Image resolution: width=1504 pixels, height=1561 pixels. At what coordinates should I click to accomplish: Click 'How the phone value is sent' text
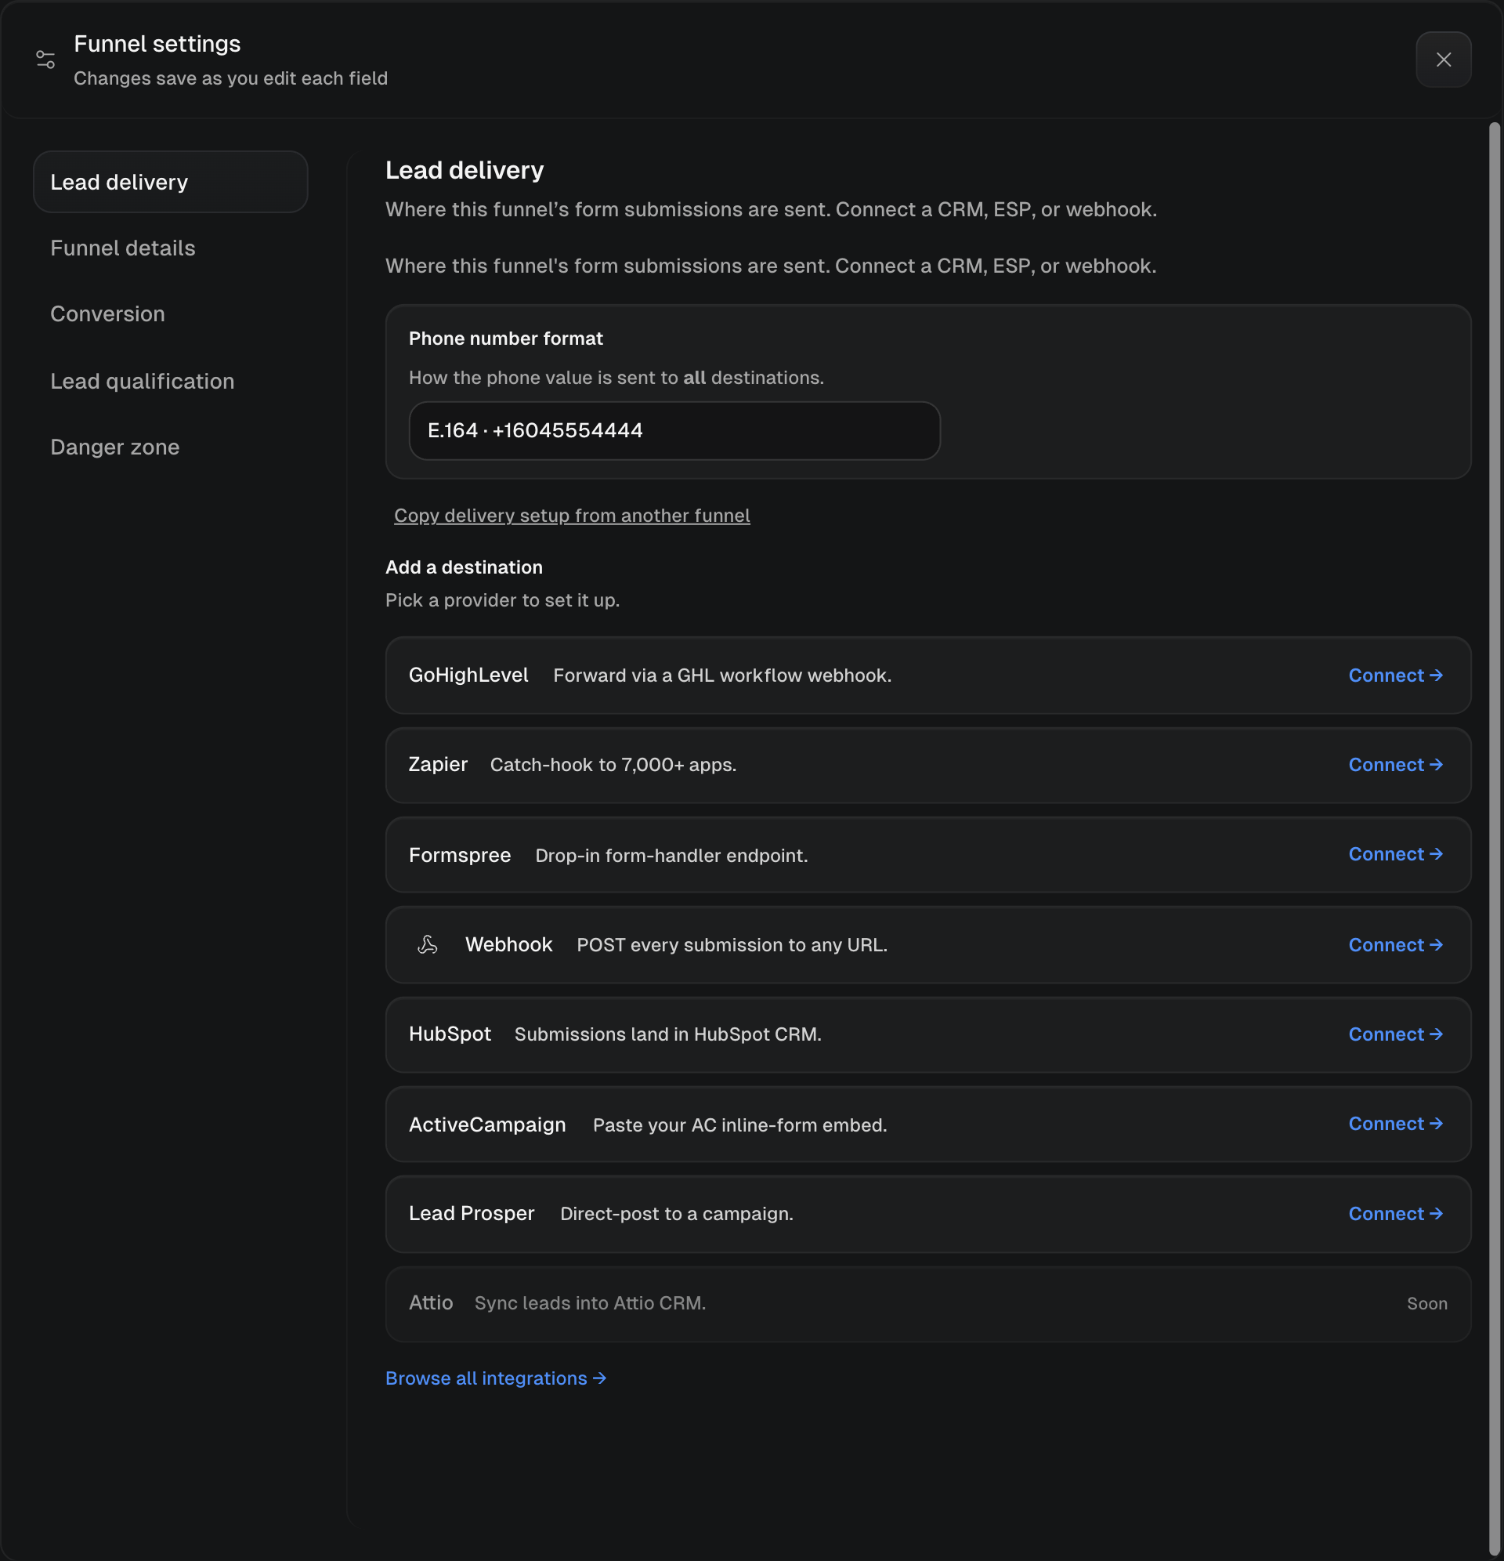pos(616,378)
